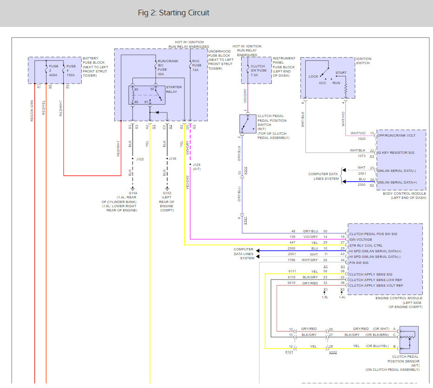433x388 pixels.
Task: Click the CLUTCH APPLY SENS SIG label
Action: pyautogui.click(x=371, y=274)
